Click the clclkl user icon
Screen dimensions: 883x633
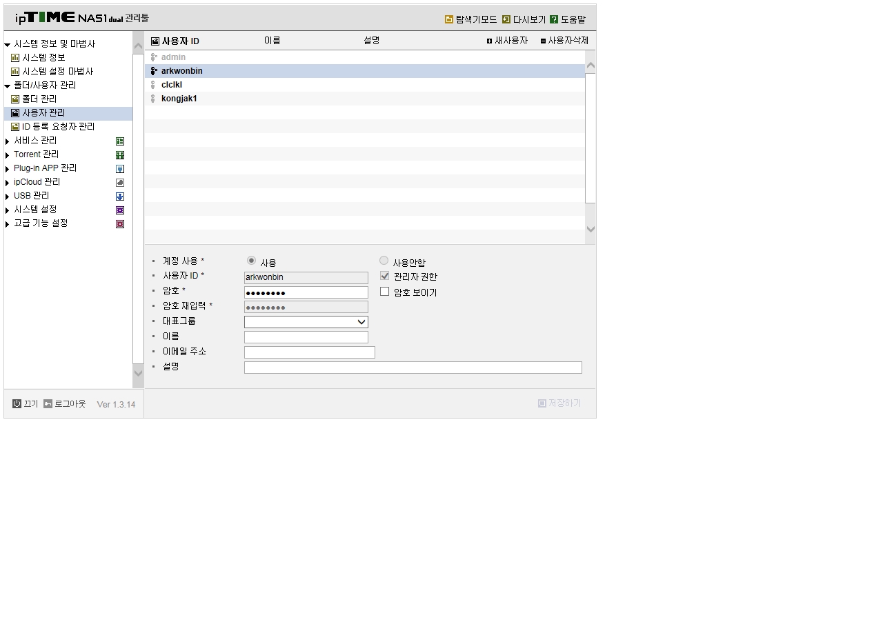pos(153,85)
